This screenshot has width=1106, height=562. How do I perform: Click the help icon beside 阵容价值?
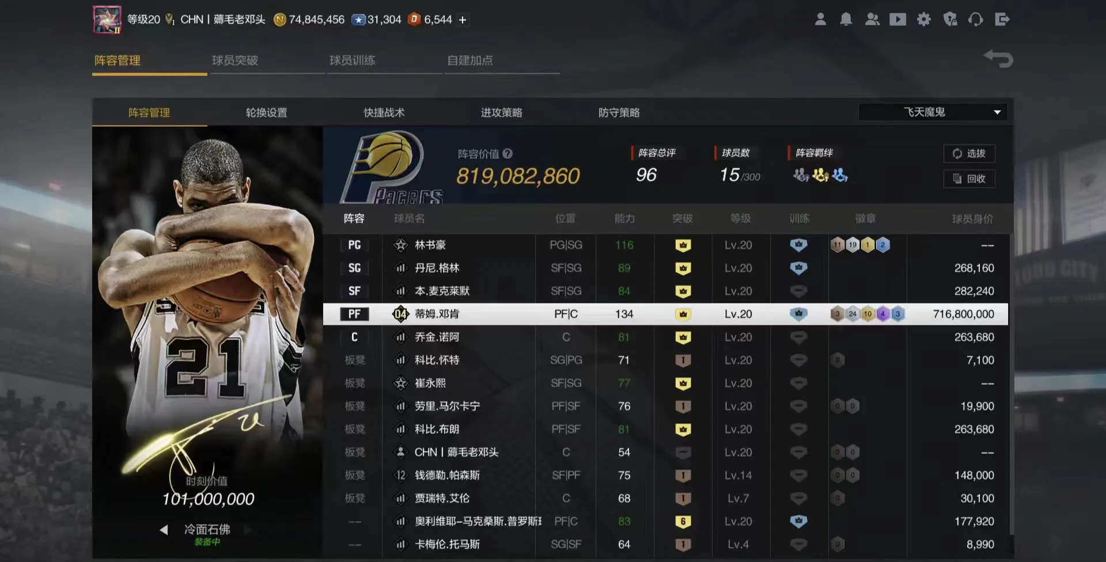(507, 154)
